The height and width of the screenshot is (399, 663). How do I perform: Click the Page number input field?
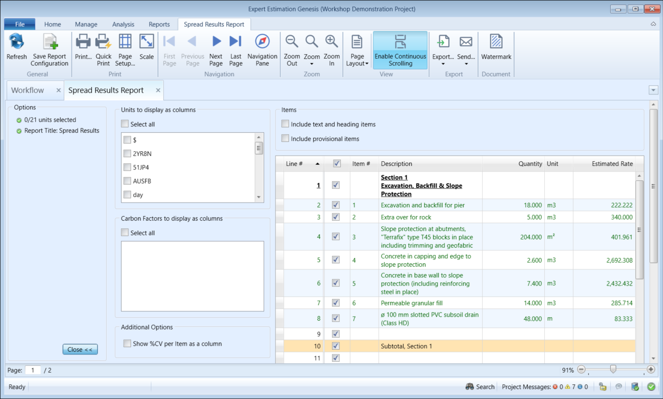(33, 370)
